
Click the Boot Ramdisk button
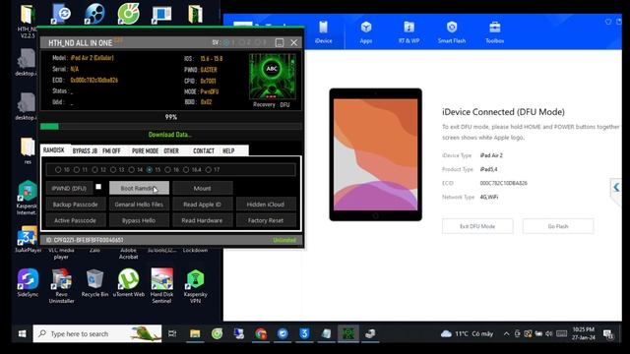tap(139, 188)
